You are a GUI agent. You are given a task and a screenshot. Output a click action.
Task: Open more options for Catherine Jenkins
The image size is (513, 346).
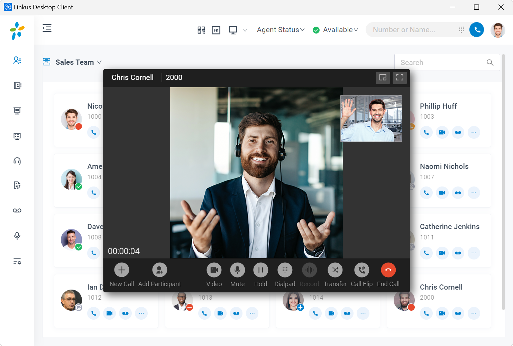coord(474,253)
